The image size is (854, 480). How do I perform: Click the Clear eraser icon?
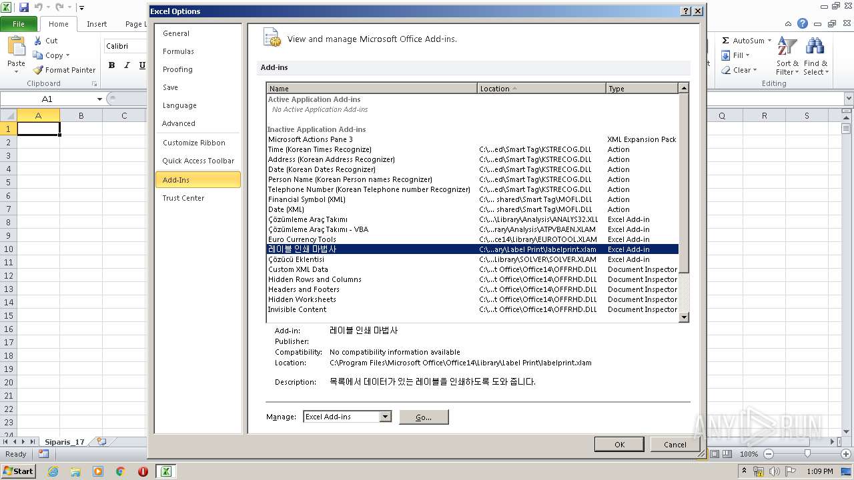[726, 70]
